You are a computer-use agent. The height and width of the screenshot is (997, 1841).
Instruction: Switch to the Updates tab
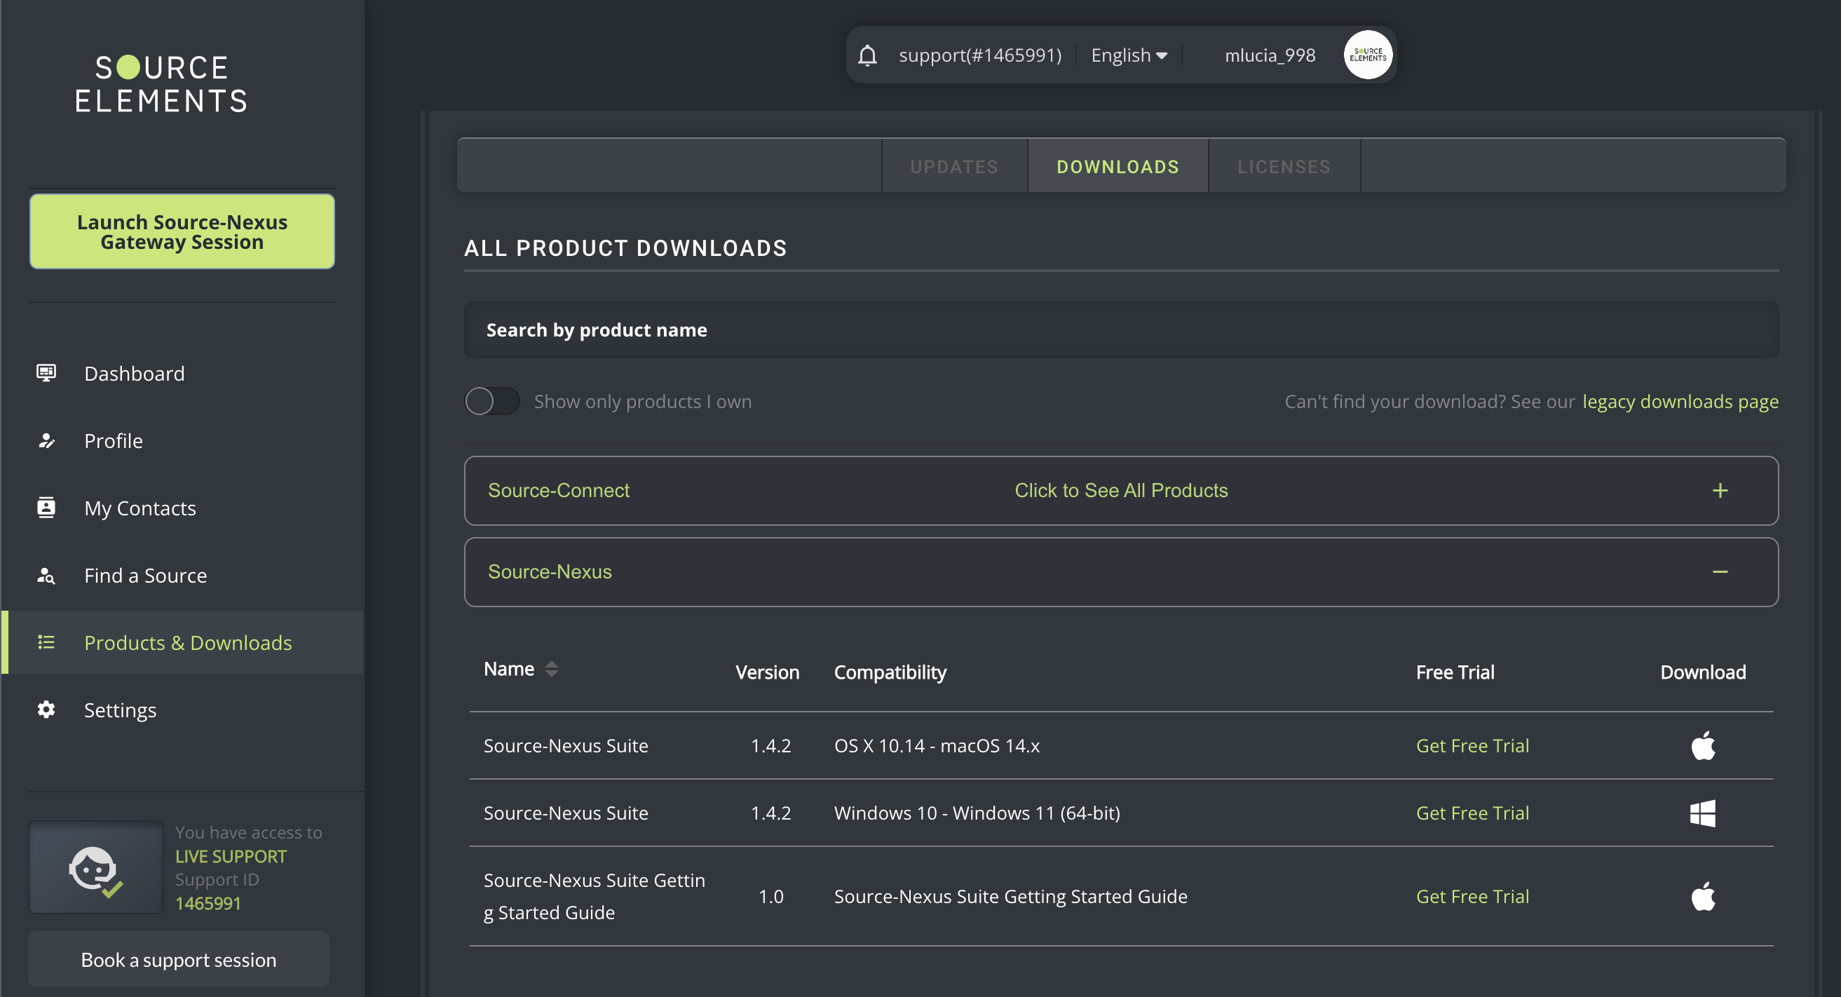click(954, 165)
